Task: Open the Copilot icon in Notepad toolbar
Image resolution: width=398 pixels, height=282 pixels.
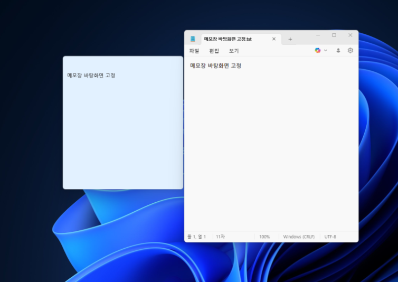Action: (x=318, y=50)
